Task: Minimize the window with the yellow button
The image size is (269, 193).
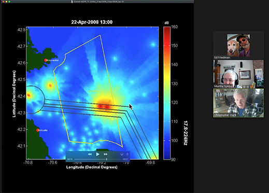Action: (6, 2)
